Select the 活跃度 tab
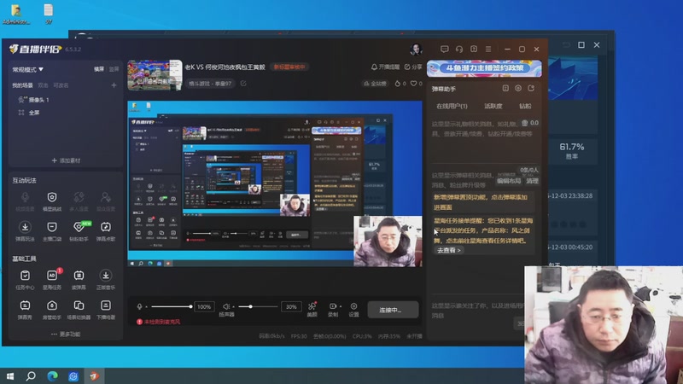The image size is (683, 384). tap(493, 106)
